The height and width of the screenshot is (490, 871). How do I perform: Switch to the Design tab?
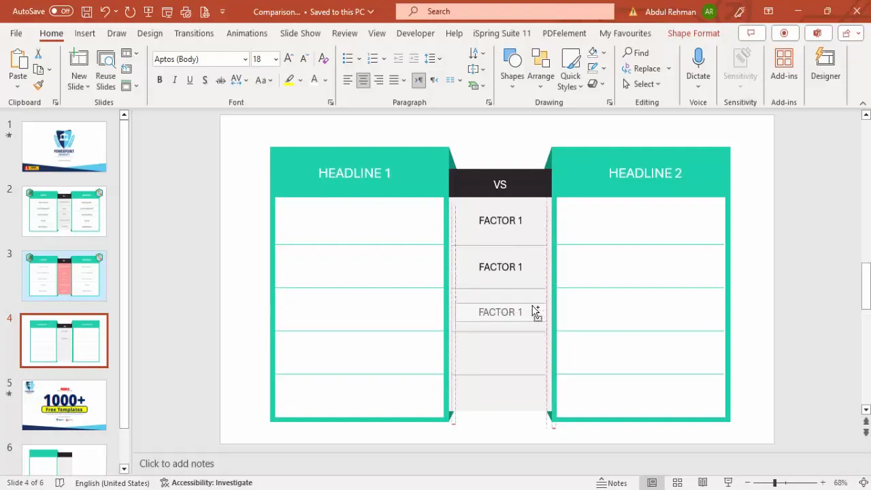point(150,33)
